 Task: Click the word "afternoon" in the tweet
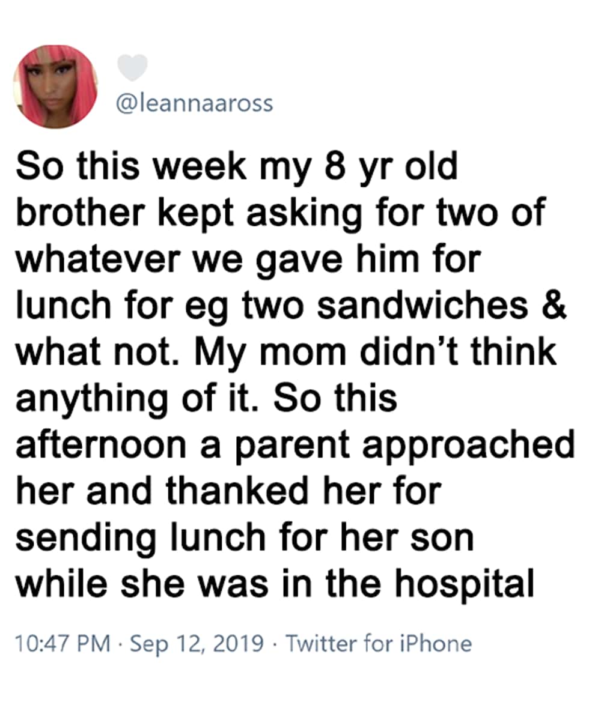coord(102,446)
